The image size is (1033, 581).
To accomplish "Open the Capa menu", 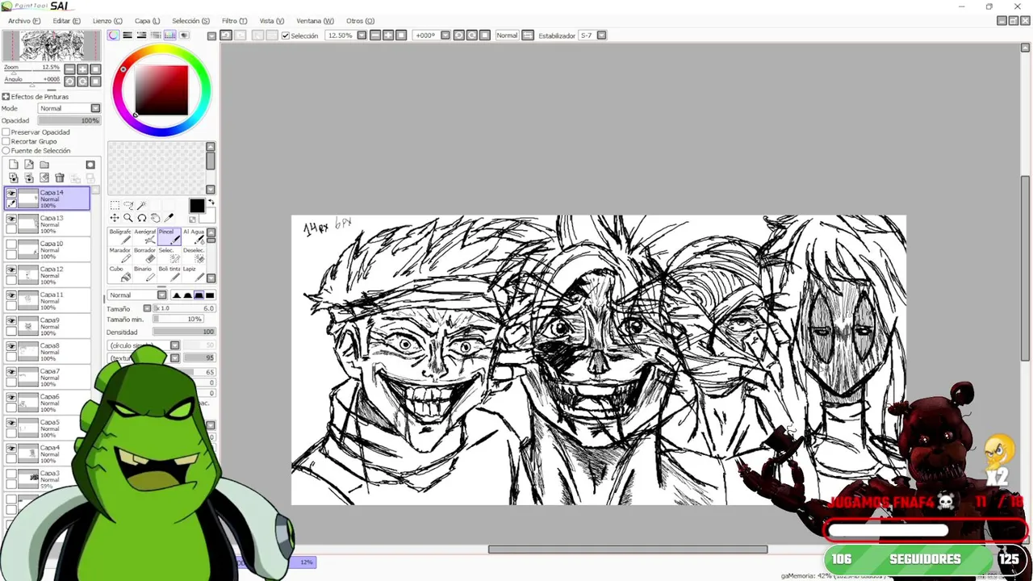I will [x=147, y=21].
